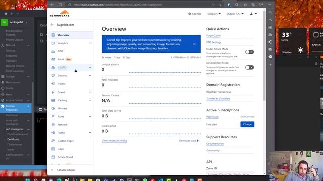
Task: Click the Access icon in sidebar
Action: click(x=53, y=84)
